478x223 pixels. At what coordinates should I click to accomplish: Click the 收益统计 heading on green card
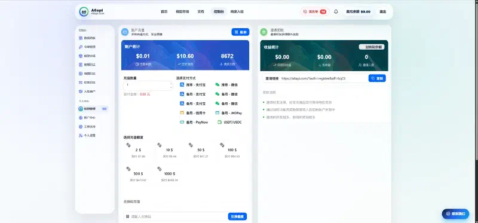pyautogui.click(x=271, y=47)
